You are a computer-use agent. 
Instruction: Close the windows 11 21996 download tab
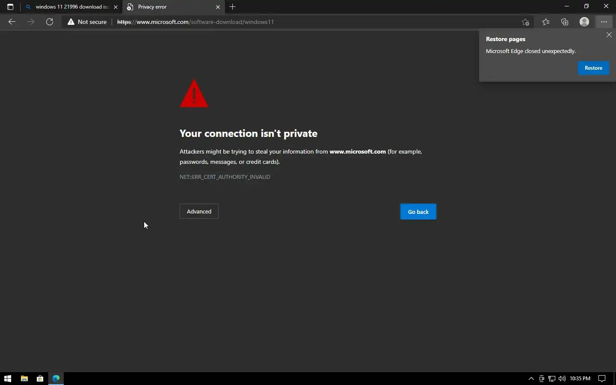click(x=115, y=7)
